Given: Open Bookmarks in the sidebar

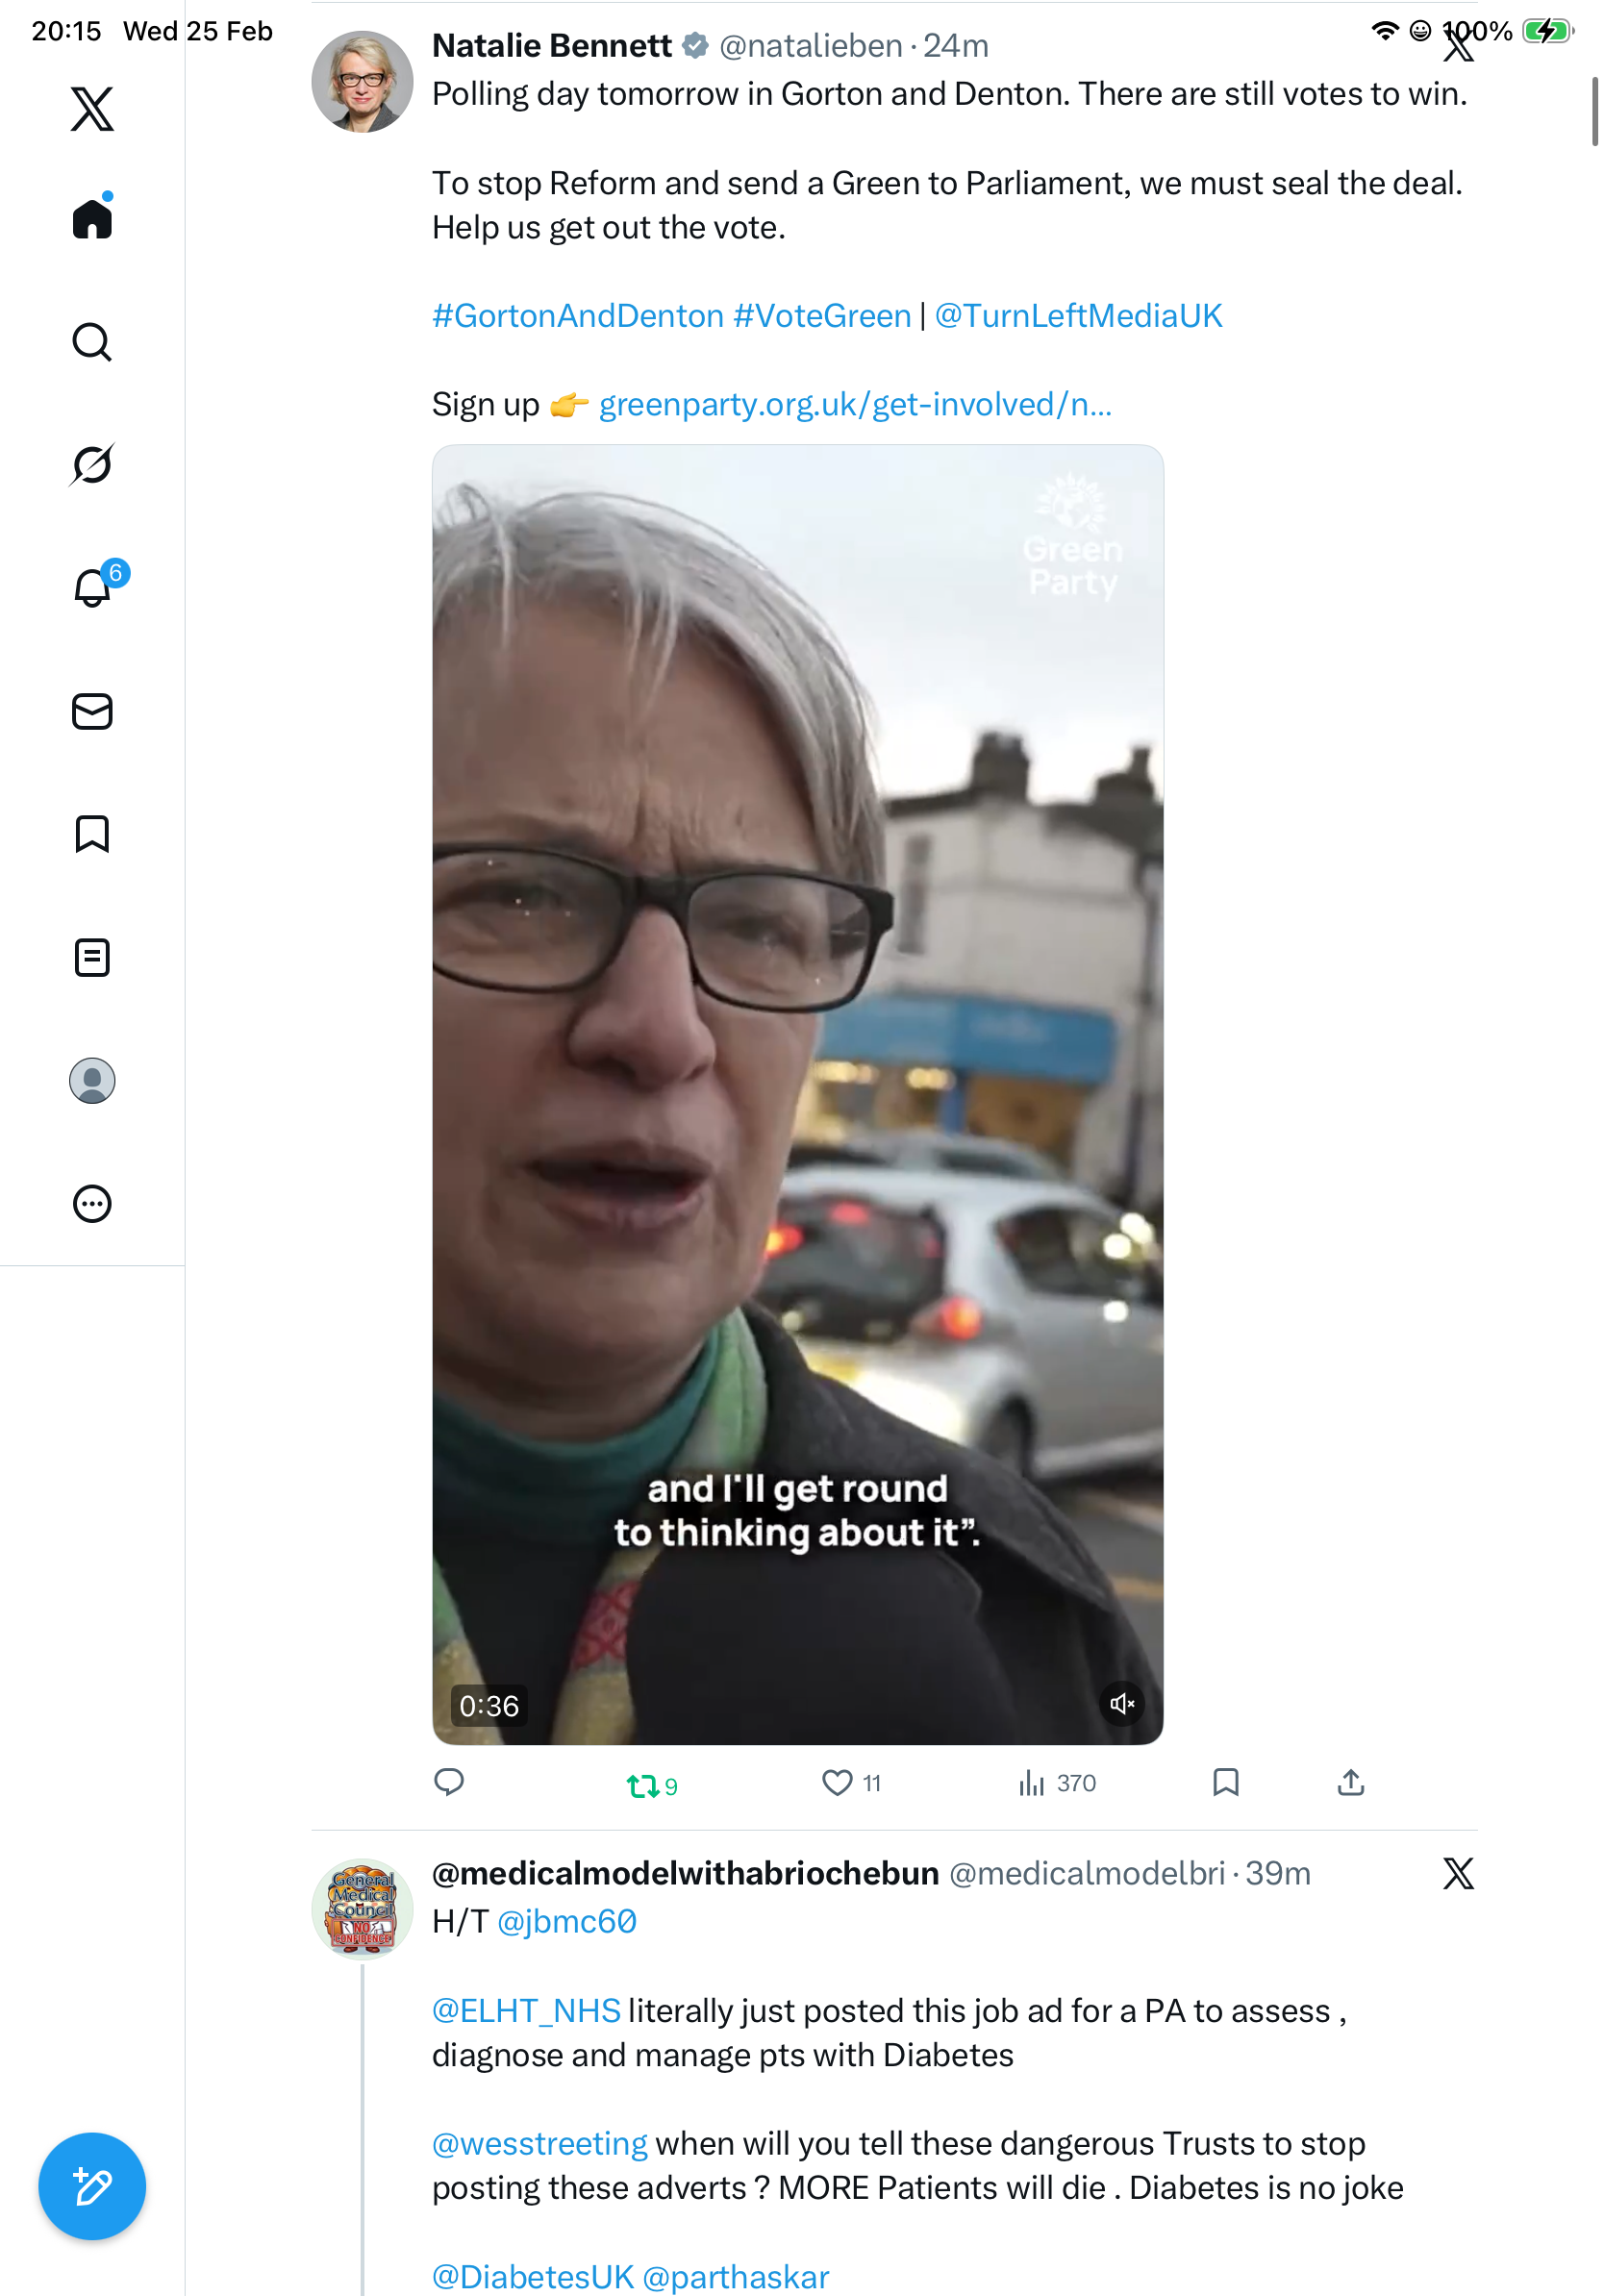Looking at the screenshot, I should [x=92, y=834].
